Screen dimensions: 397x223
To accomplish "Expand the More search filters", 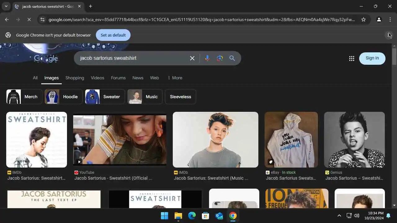I will point(175,78).
